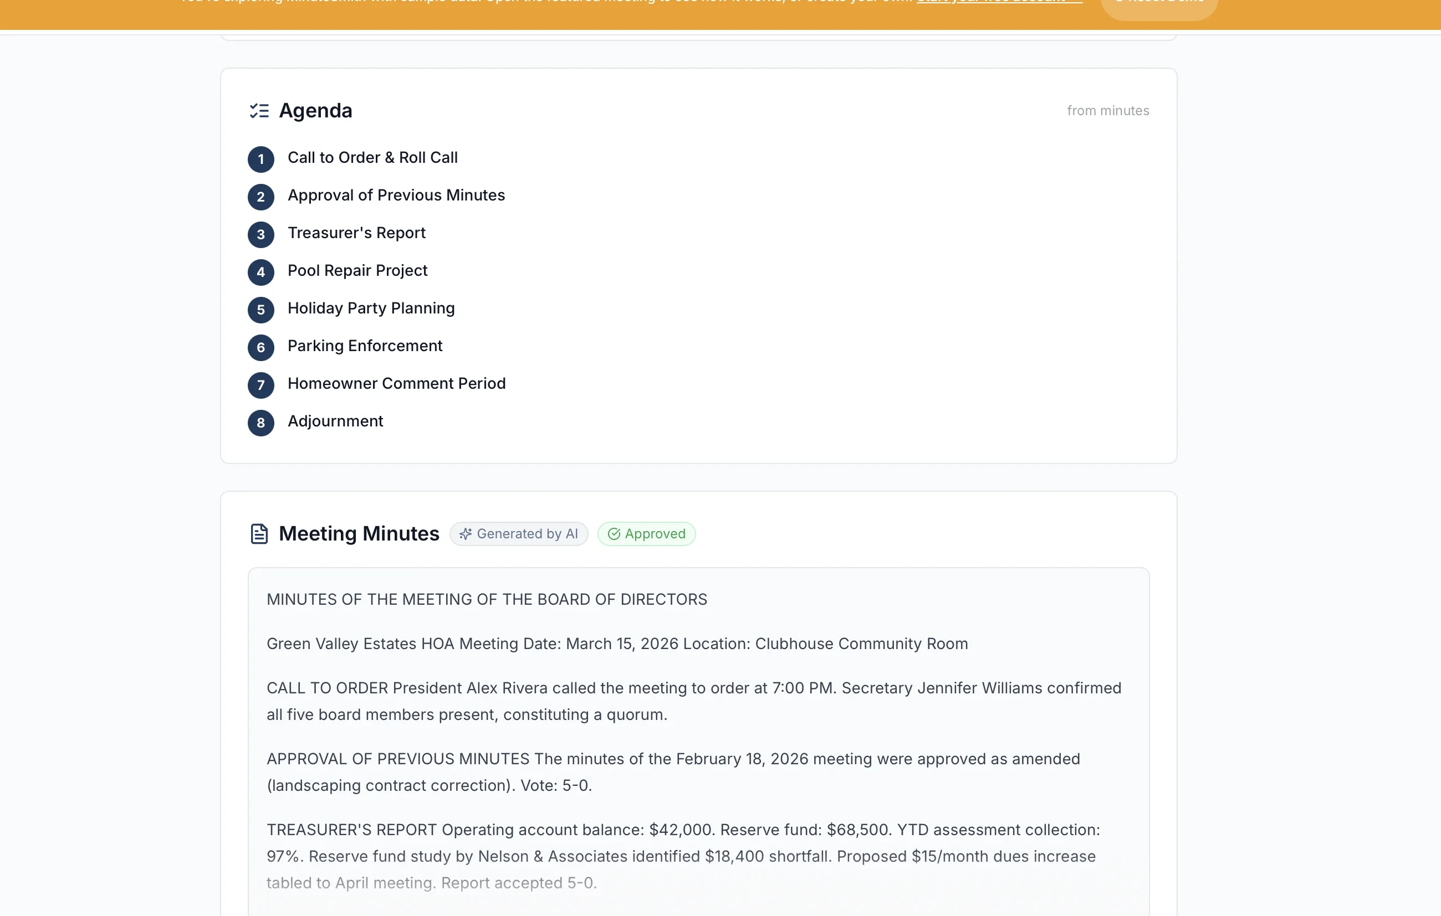Click the '97%. Reserve fund study by Nelson' line
1441x916 pixels.
(681, 856)
